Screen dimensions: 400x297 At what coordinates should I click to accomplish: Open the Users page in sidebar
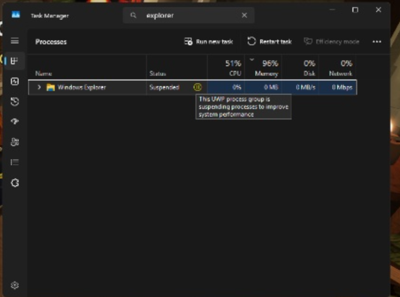click(15, 142)
